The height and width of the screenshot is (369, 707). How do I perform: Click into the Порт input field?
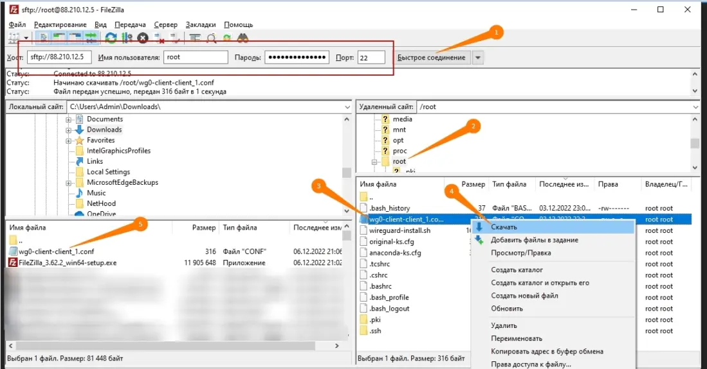point(371,58)
